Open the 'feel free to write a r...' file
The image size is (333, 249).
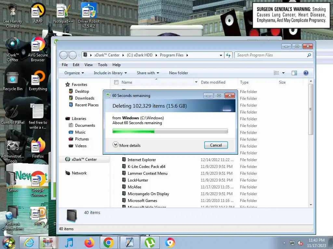38,116
